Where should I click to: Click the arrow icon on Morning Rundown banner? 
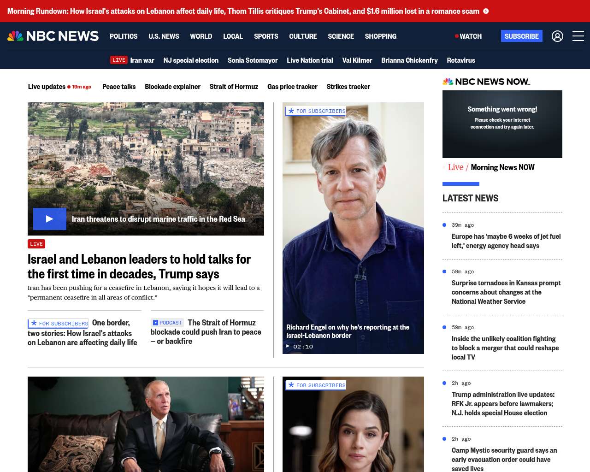[x=486, y=11]
